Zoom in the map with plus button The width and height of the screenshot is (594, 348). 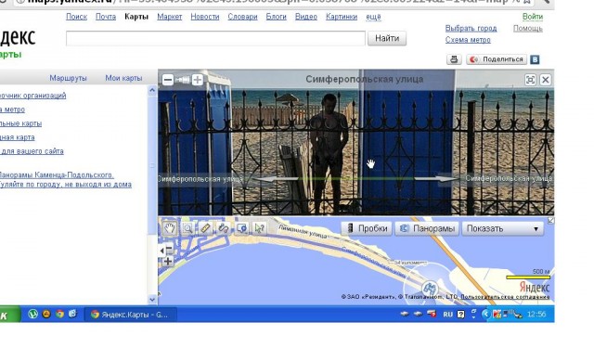tap(168, 262)
